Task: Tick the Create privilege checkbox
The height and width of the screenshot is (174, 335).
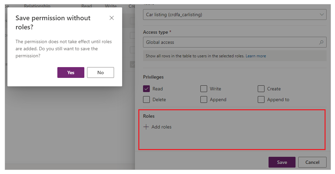Action: click(x=261, y=89)
